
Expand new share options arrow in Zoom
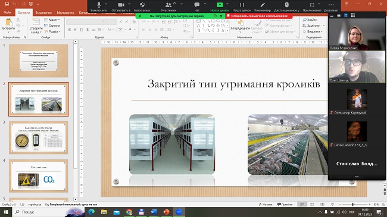pos(227,4)
